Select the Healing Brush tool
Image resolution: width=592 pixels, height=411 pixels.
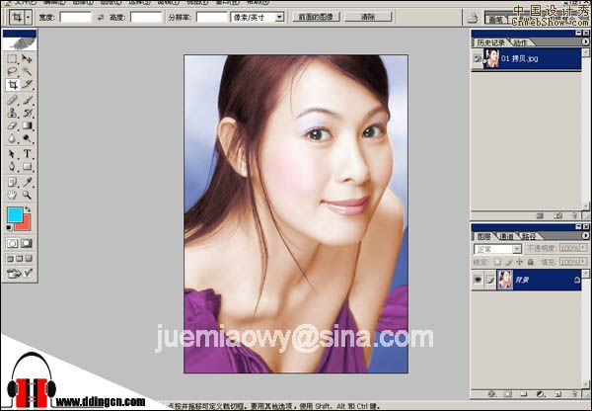pos(12,100)
